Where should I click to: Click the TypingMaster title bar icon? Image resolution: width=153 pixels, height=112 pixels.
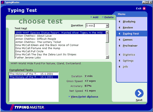[x=2, y=2]
